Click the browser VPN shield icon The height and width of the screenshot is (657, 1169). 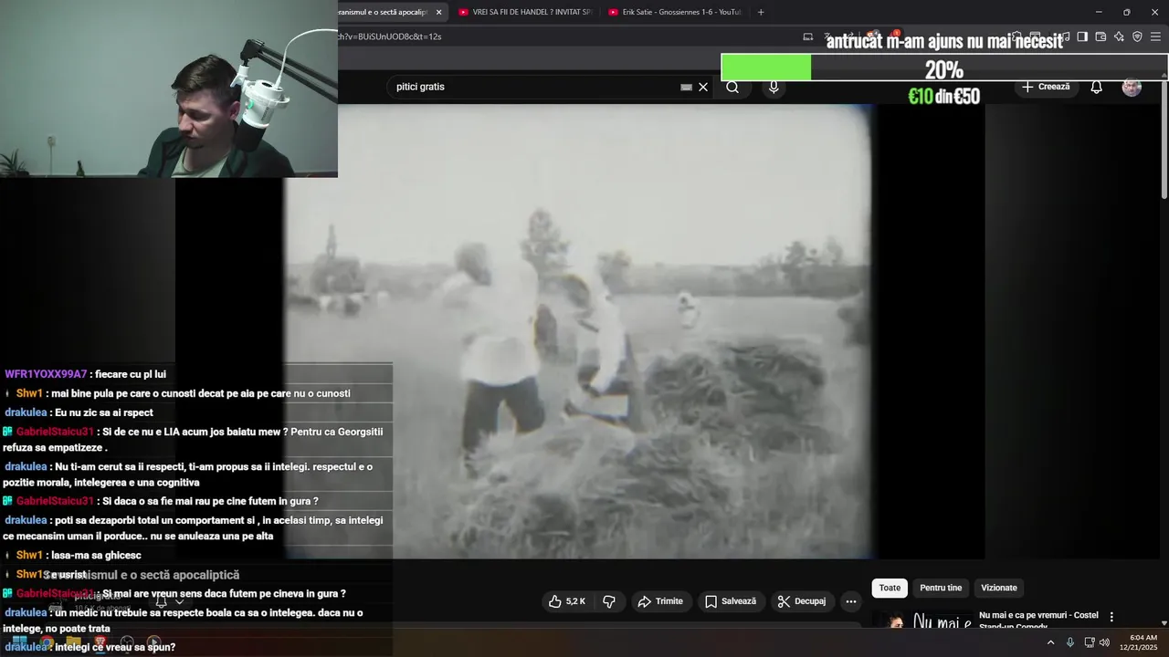point(1137,36)
